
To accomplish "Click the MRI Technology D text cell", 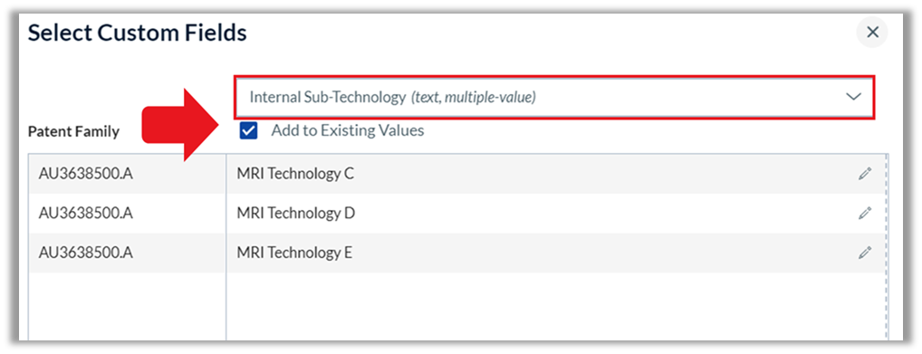I will (296, 214).
